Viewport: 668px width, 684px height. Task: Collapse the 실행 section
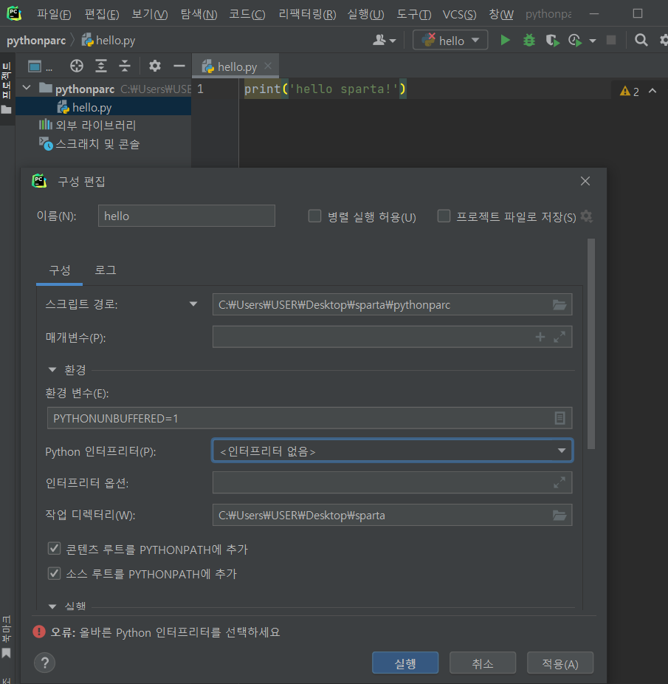(x=52, y=606)
